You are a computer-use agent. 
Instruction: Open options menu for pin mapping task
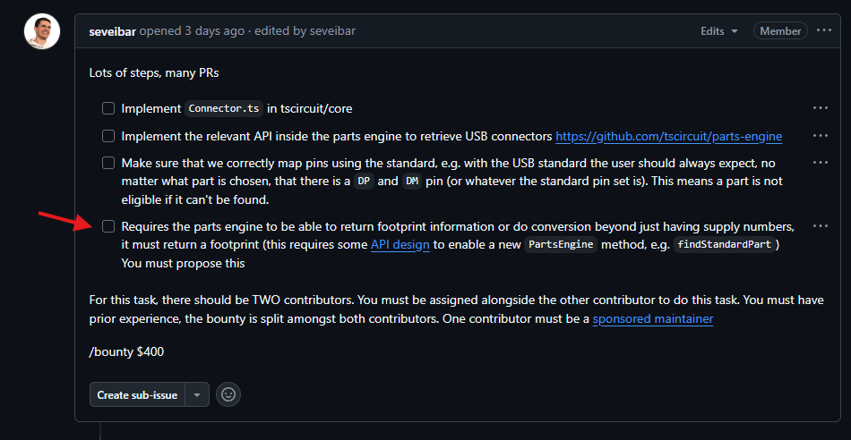[820, 164]
